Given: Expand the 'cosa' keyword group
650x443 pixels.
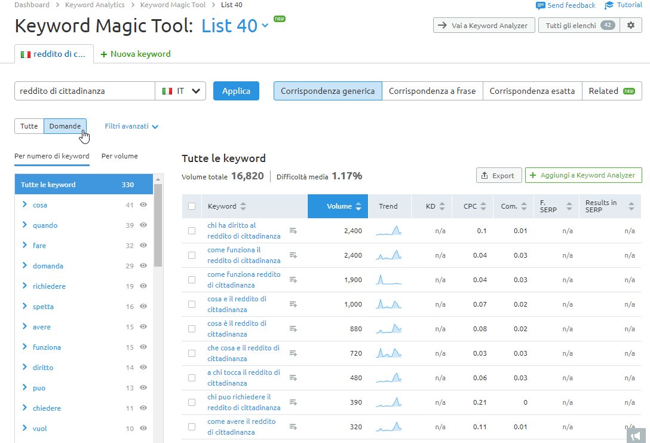Looking at the screenshot, I should coord(24,204).
